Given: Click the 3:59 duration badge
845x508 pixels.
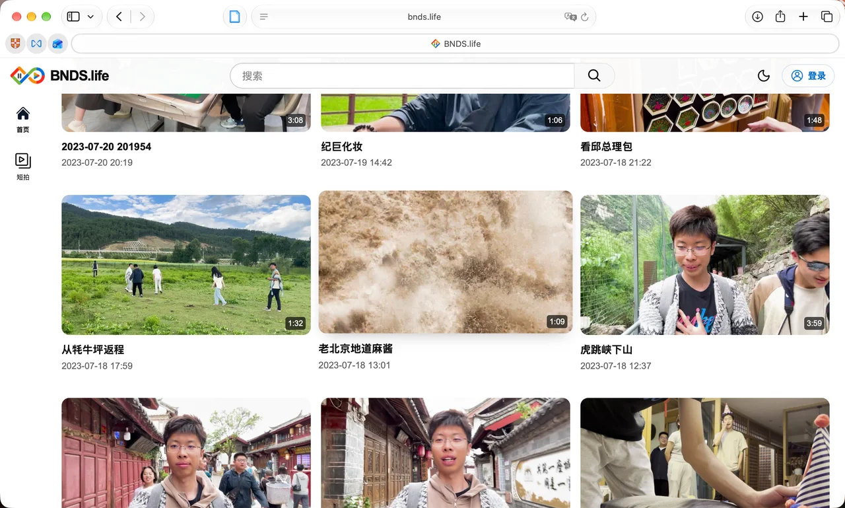Looking at the screenshot, I should pyautogui.click(x=814, y=323).
